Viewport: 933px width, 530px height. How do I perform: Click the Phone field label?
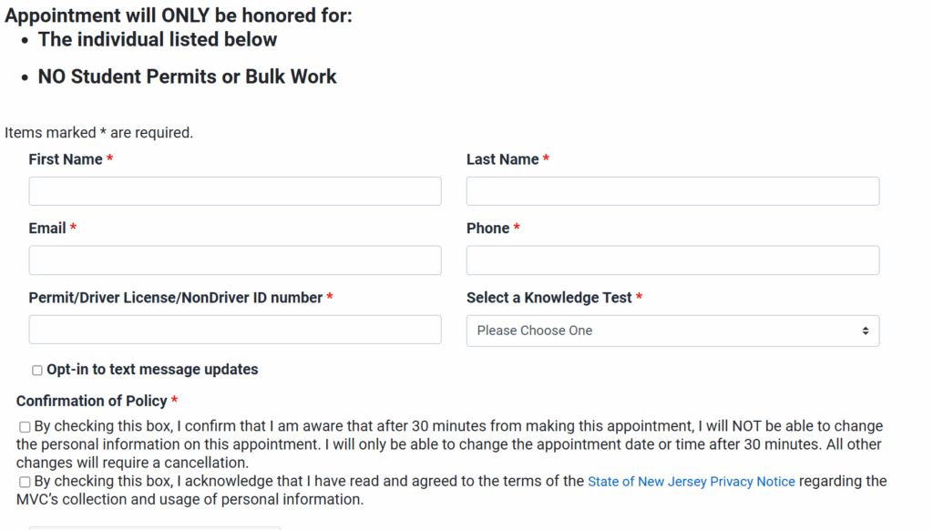click(x=488, y=229)
